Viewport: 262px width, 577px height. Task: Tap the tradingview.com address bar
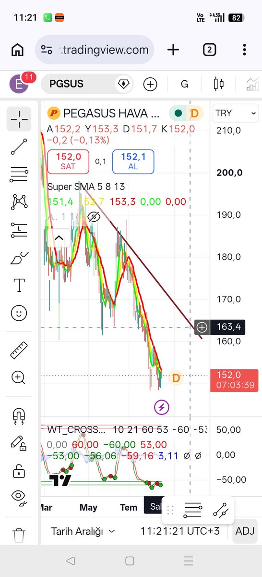click(x=95, y=50)
